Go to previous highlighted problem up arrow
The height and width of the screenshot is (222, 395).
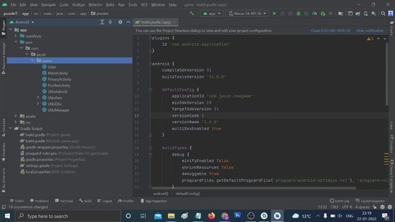(378, 39)
